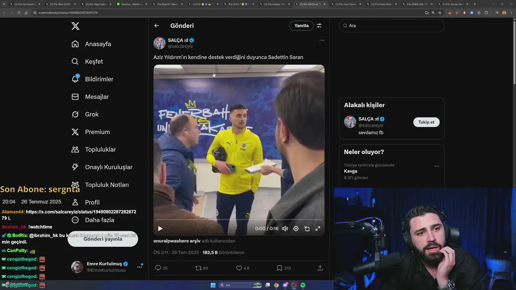The image size is (516, 290).
Task: Open video settings gear
Action: pyautogui.click(x=296, y=228)
